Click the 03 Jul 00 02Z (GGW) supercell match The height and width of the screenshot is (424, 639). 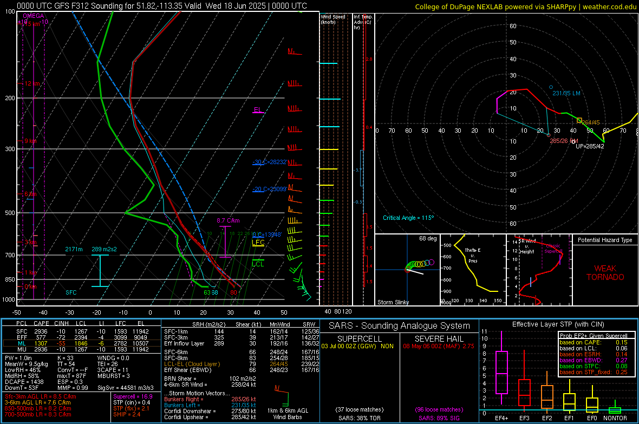(x=357, y=346)
